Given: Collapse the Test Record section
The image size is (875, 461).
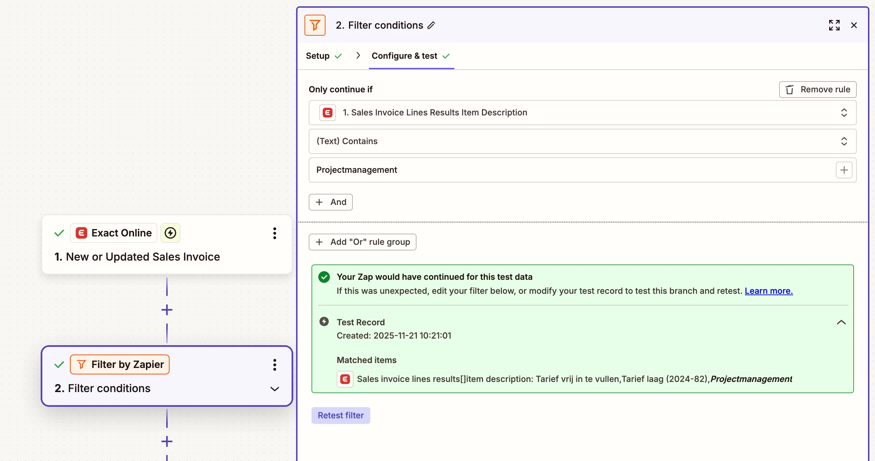Looking at the screenshot, I should [841, 322].
